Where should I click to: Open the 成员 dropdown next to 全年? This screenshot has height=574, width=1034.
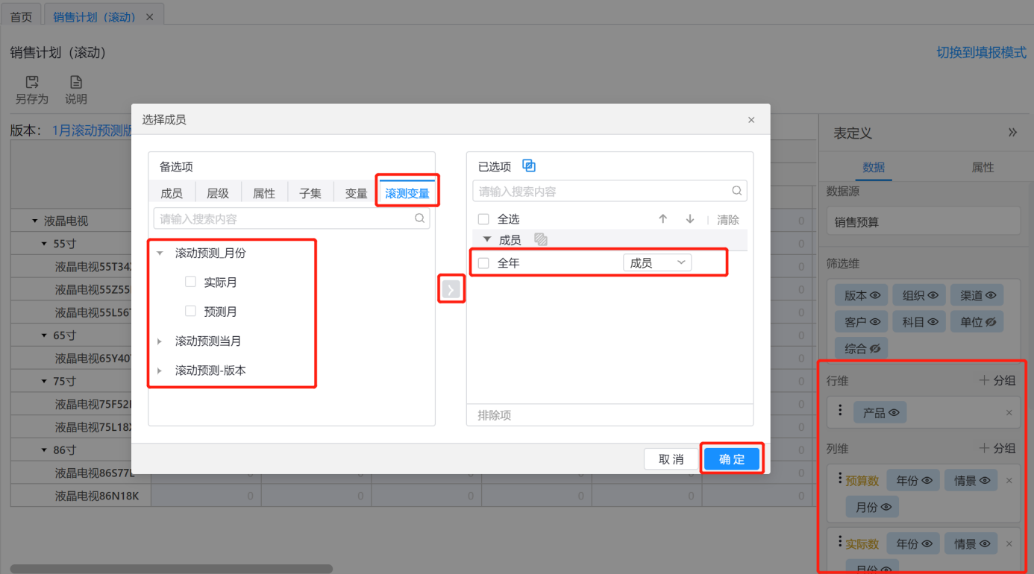coord(657,263)
